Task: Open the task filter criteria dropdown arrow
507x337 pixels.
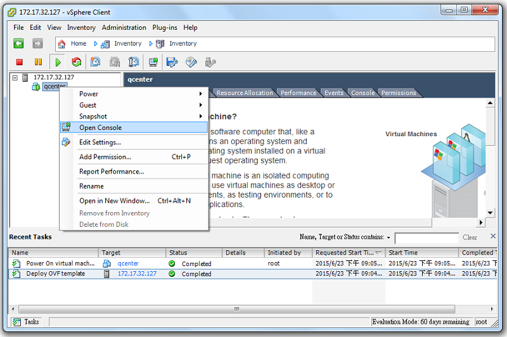Action: (388, 238)
